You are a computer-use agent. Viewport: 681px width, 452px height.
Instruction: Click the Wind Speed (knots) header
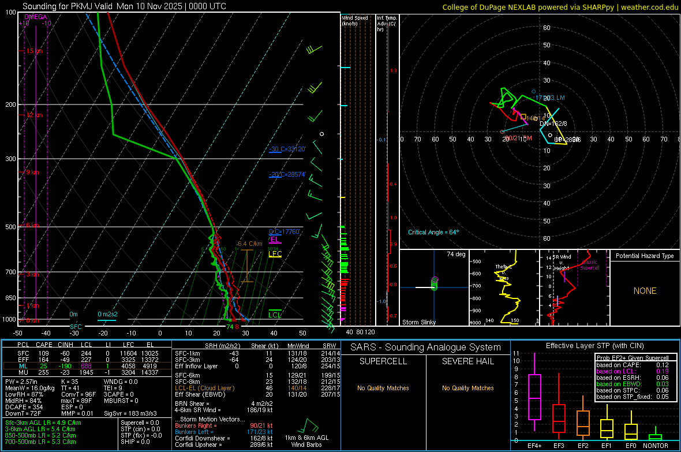(355, 20)
